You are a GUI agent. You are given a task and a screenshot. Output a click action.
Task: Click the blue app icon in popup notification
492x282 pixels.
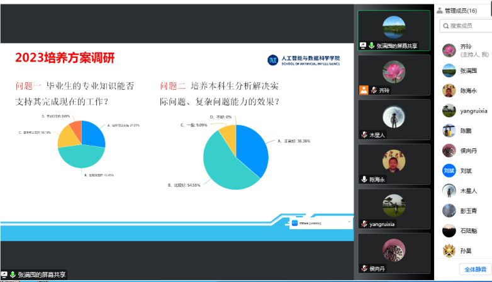click(x=294, y=222)
